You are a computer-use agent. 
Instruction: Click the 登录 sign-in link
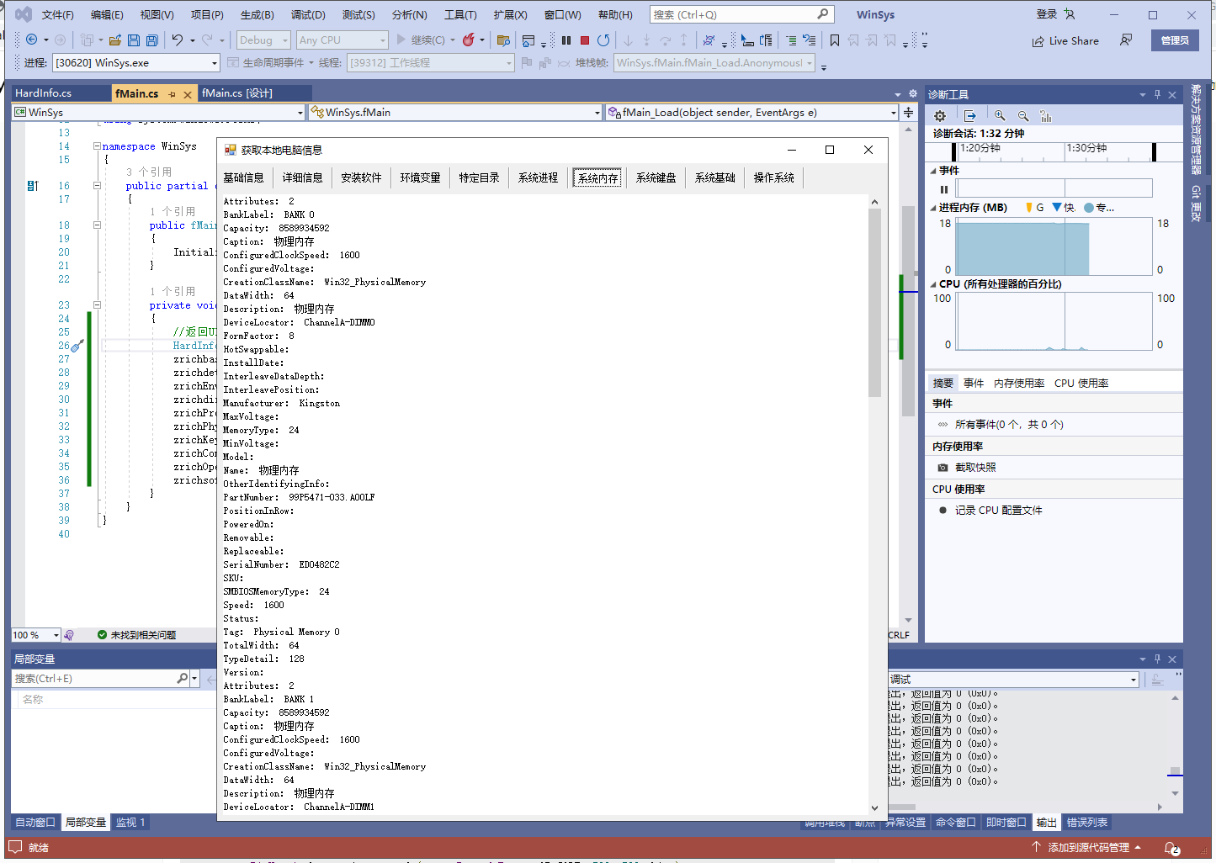pyautogui.click(x=1047, y=14)
